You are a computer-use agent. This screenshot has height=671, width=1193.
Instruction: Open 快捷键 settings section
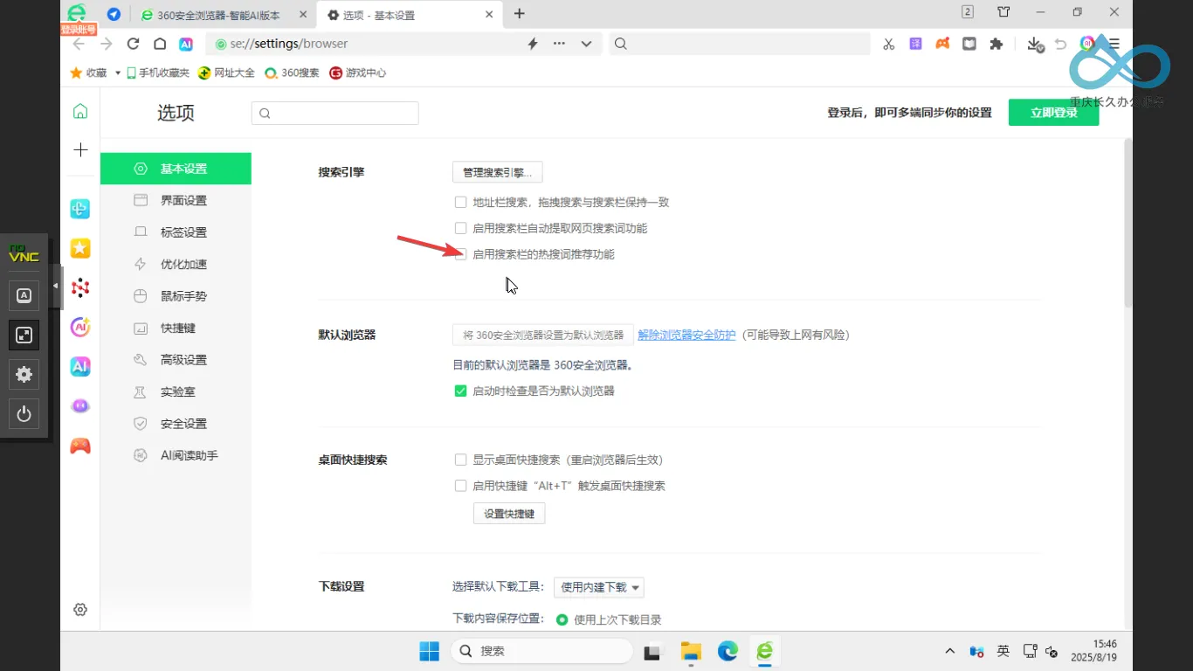point(176,328)
